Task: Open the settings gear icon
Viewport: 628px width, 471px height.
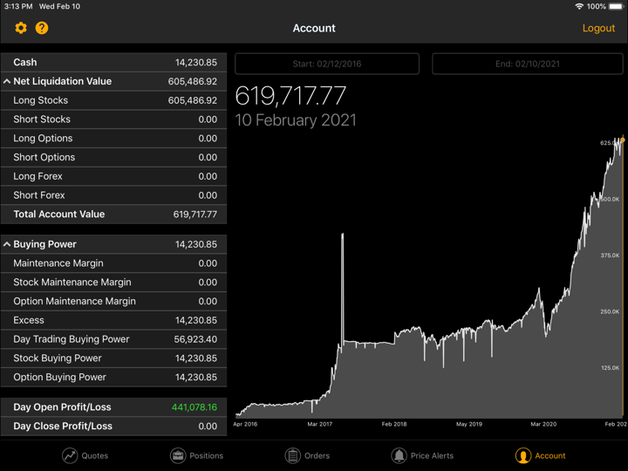Action: click(21, 28)
